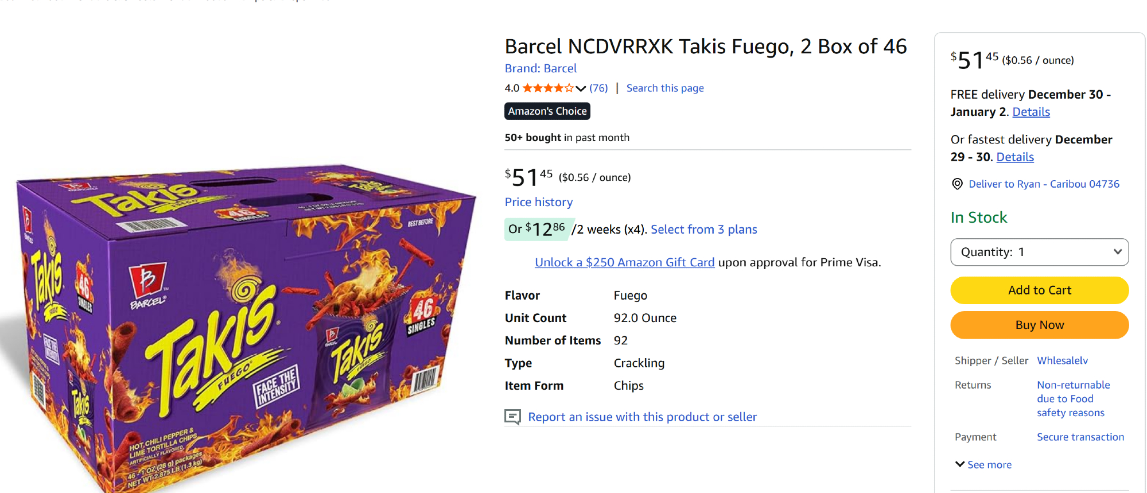Click the Add to Cart button
Screen dimensions: 1147x493
coord(1039,290)
